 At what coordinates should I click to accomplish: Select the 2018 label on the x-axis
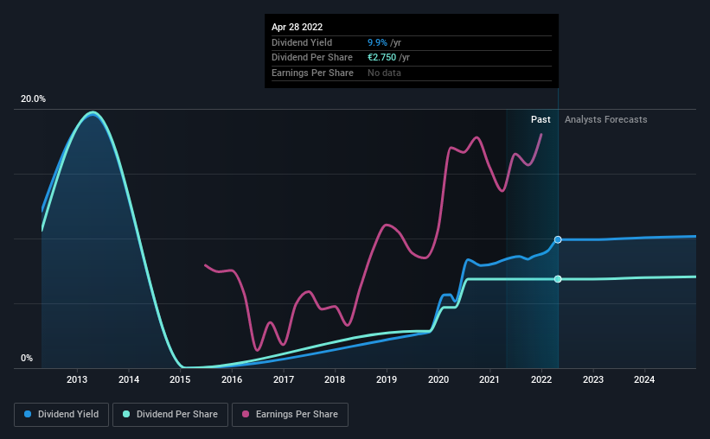coord(335,379)
